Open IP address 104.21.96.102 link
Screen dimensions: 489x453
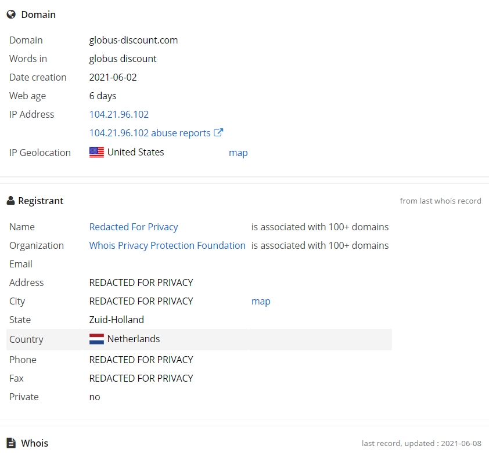[119, 114]
